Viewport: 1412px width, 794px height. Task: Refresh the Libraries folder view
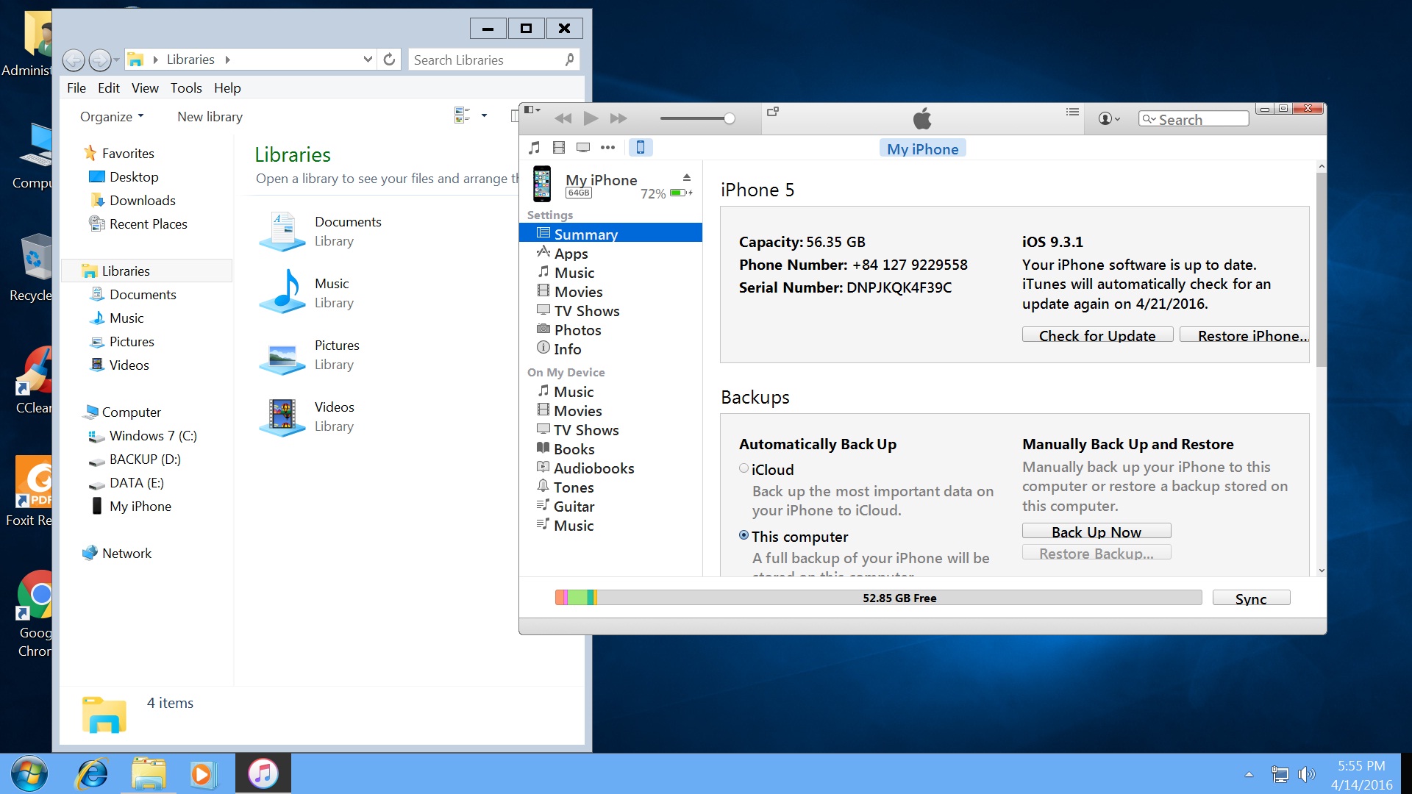390,60
